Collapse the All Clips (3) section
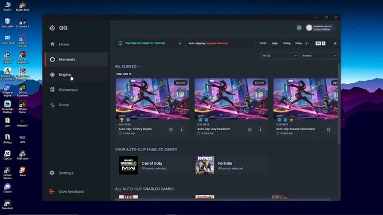 [x=127, y=66]
